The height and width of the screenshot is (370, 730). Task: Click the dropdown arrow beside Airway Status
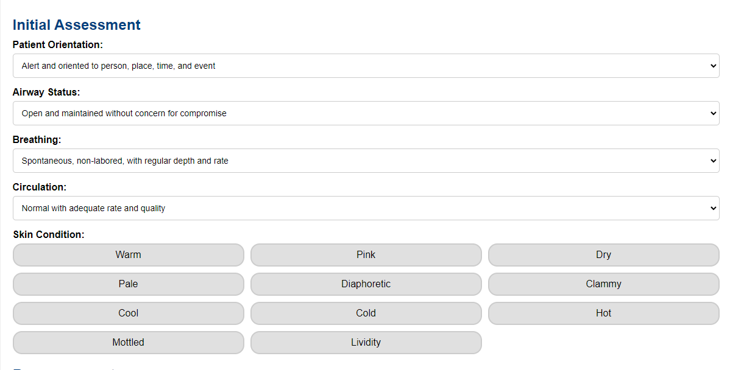click(x=713, y=113)
